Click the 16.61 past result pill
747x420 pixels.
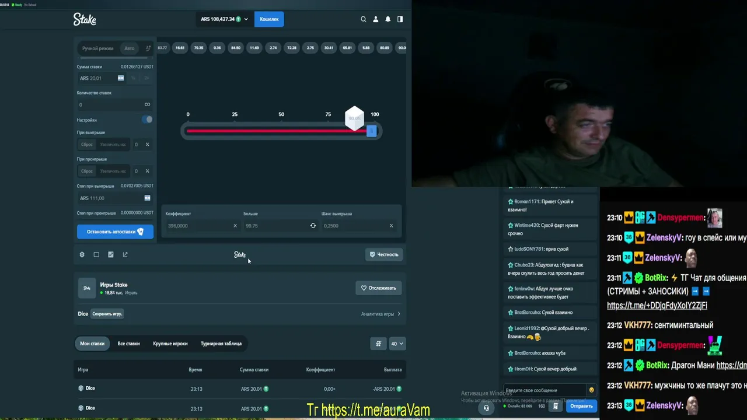[x=180, y=48]
